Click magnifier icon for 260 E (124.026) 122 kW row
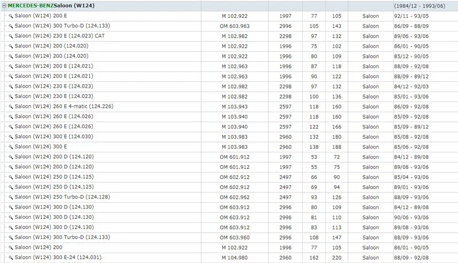The height and width of the screenshot is (263, 458). (x=11, y=127)
